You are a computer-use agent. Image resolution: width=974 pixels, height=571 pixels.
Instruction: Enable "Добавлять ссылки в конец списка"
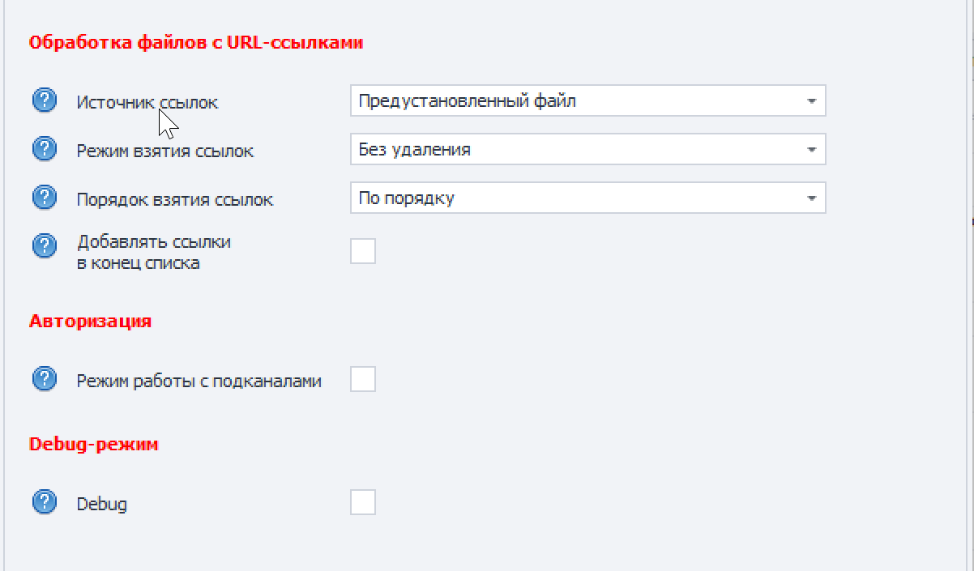click(364, 251)
